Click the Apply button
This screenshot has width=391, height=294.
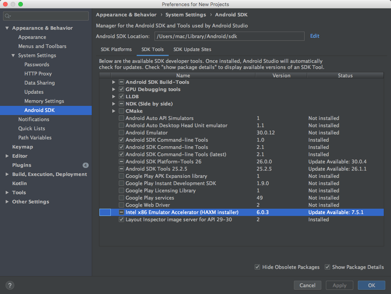[x=339, y=285]
